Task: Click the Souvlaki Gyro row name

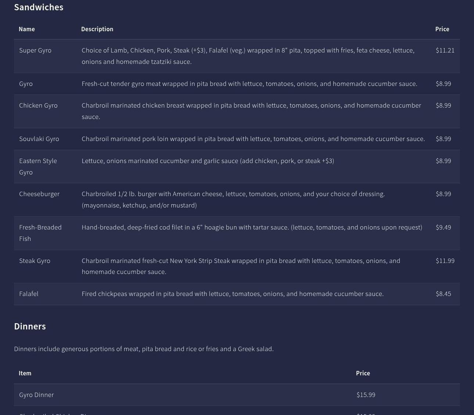Action: pyautogui.click(x=39, y=139)
